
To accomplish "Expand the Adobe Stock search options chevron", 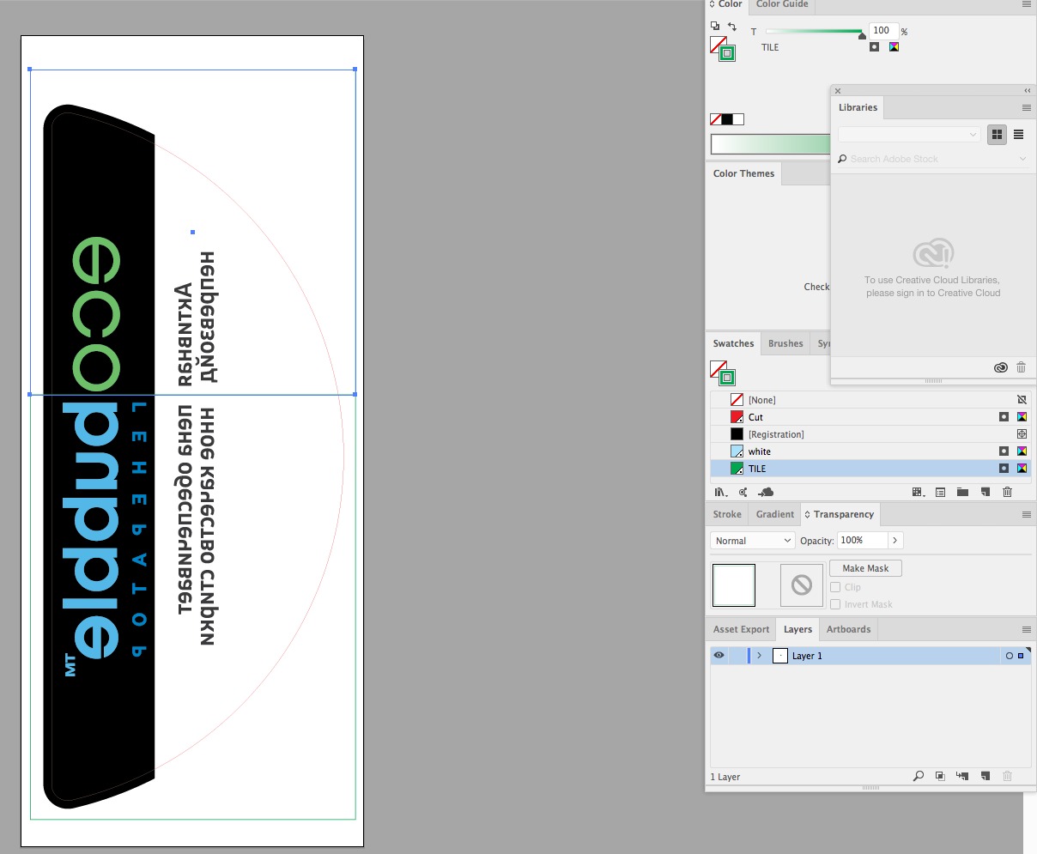I will pyautogui.click(x=1022, y=159).
